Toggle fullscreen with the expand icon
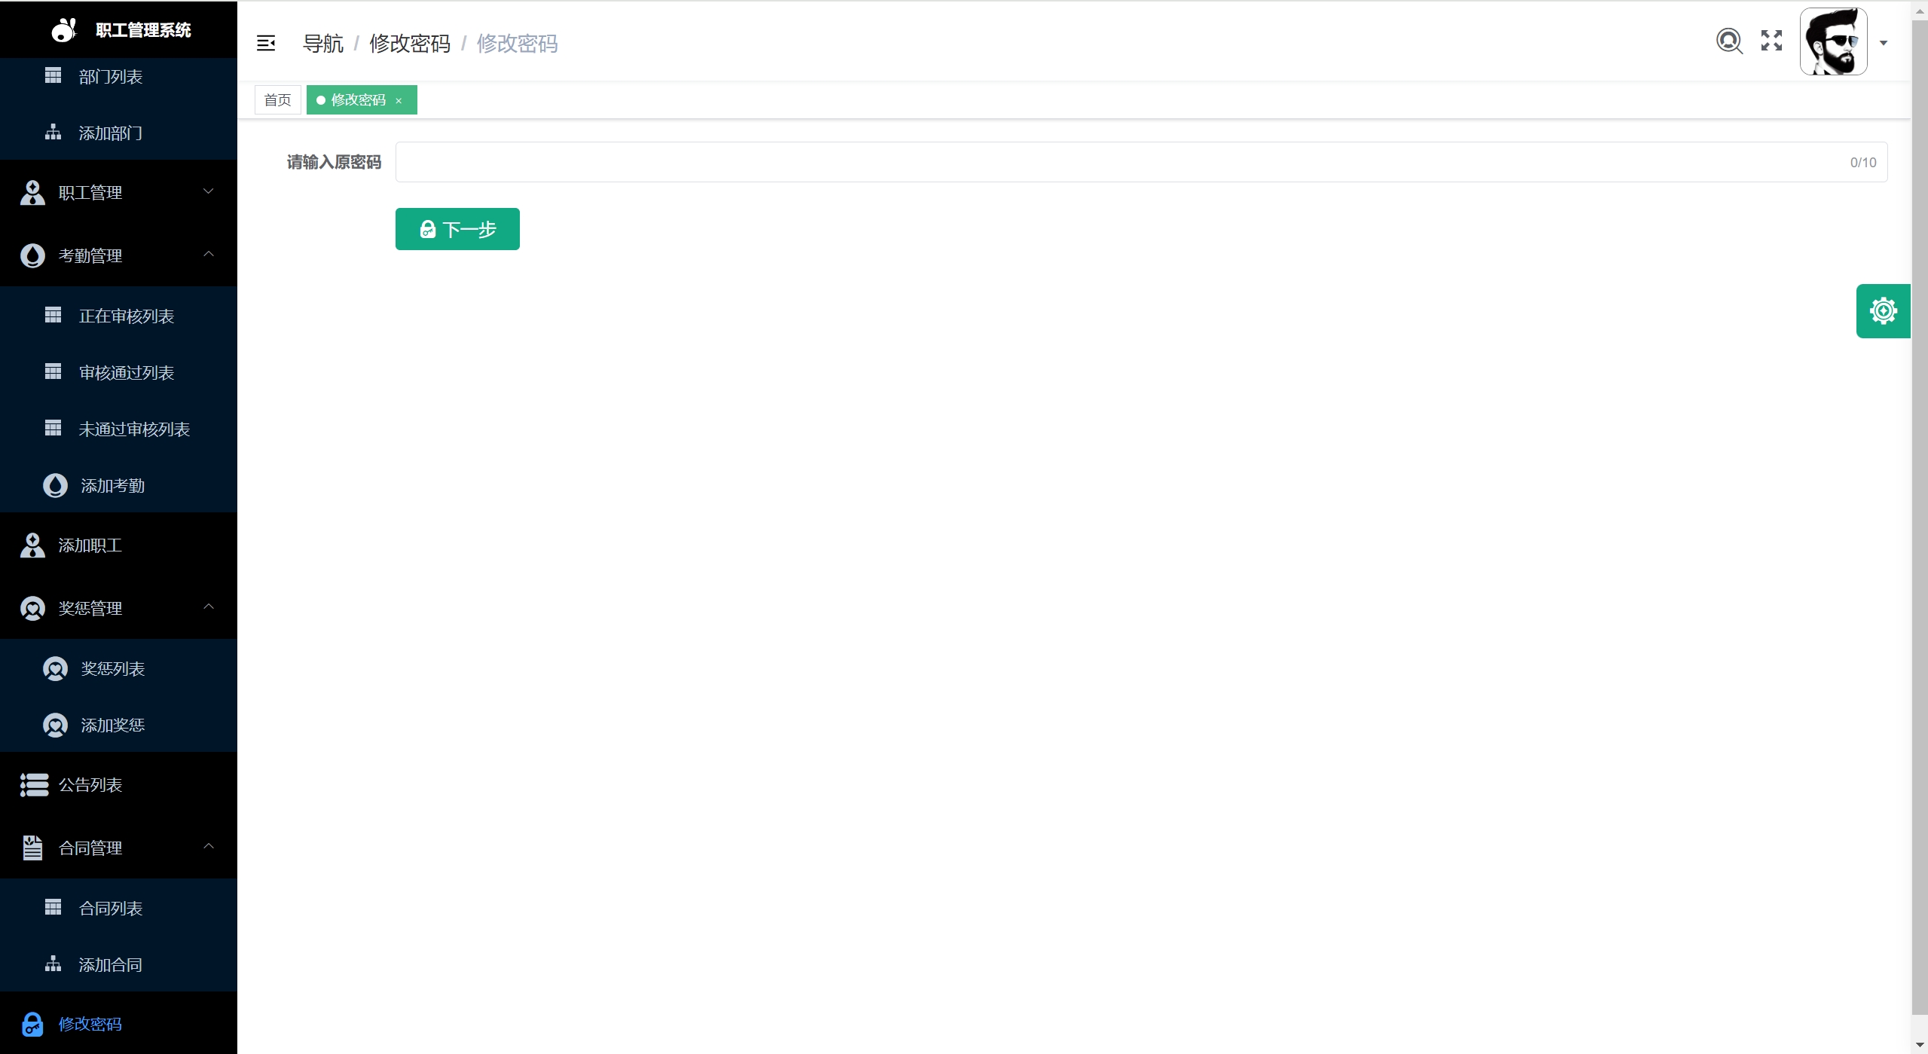Viewport: 1928px width, 1054px height. coord(1771,41)
